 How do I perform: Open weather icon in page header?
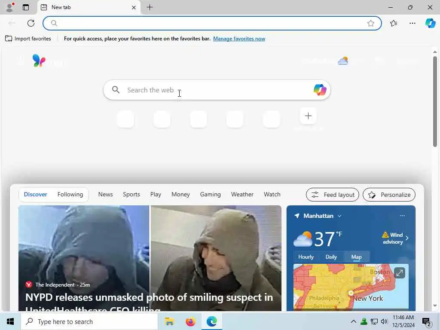tap(343, 61)
